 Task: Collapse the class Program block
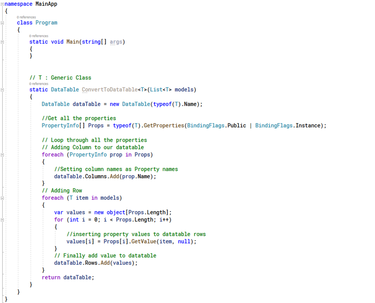click(x=2, y=23)
